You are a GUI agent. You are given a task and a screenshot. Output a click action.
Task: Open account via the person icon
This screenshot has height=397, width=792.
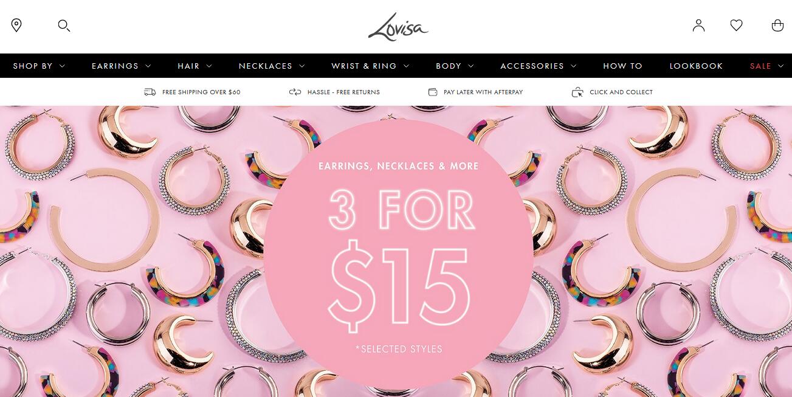[x=698, y=25]
